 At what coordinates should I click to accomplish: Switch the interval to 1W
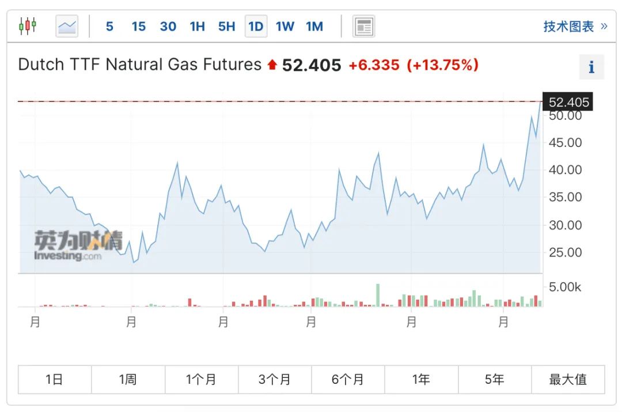point(285,26)
